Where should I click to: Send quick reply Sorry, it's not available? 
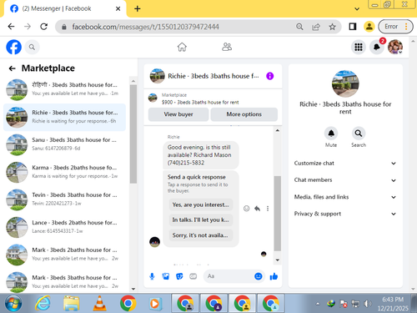click(x=201, y=235)
